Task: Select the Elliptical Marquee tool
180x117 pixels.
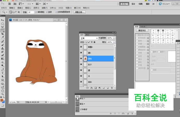Action: pos(3,24)
